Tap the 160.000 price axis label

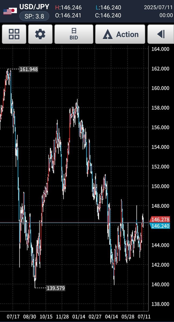(x=160, y=88)
